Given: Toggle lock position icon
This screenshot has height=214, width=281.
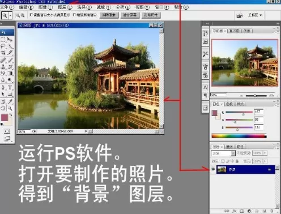Looking at the screenshot, I should [232, 161].
